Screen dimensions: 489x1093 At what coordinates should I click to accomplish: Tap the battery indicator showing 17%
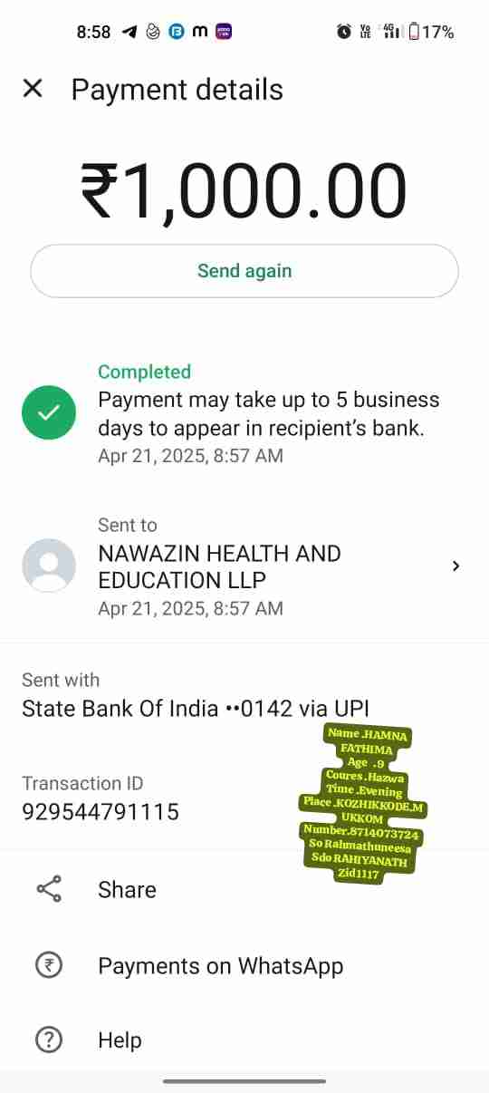tap(431, 32)
